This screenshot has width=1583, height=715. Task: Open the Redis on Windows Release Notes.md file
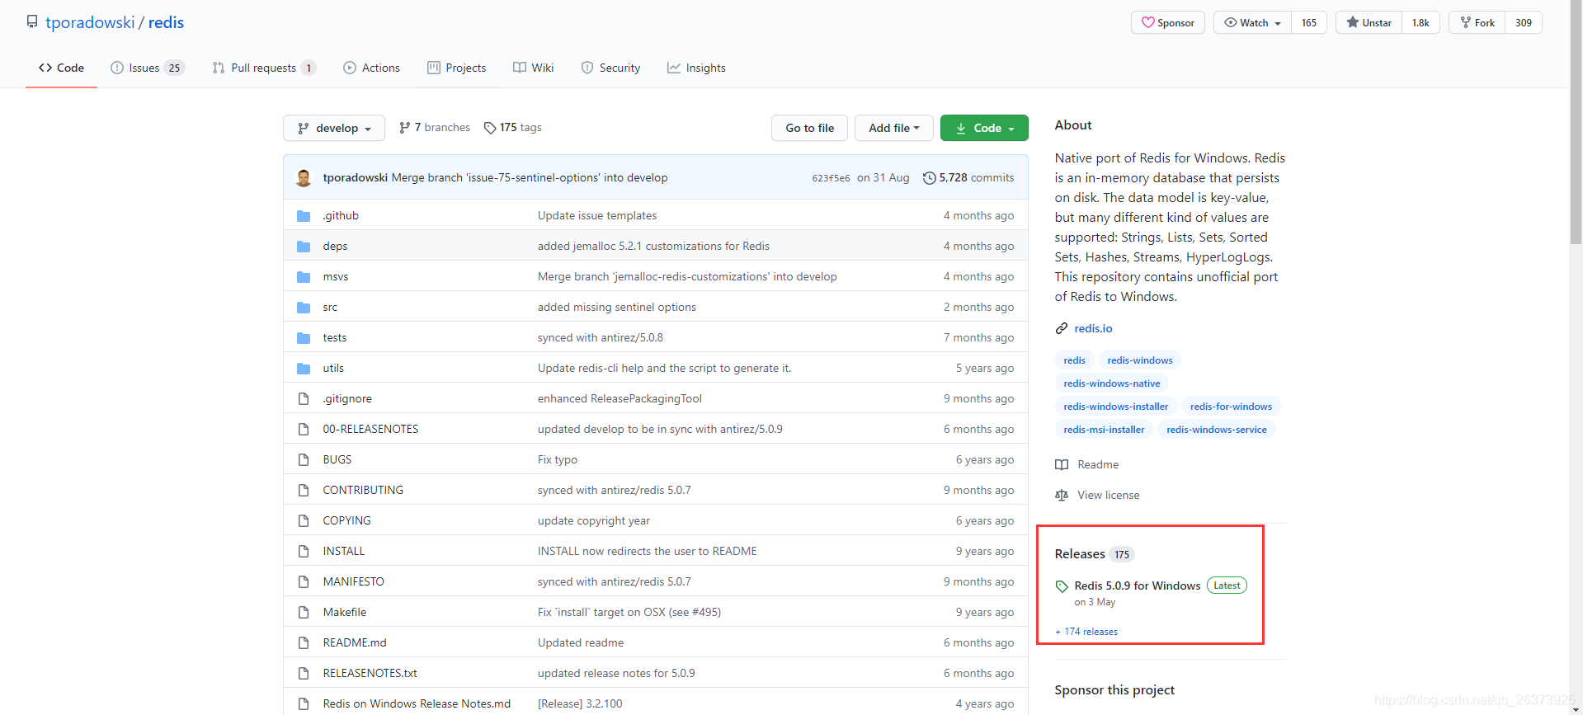click(417, 704)
